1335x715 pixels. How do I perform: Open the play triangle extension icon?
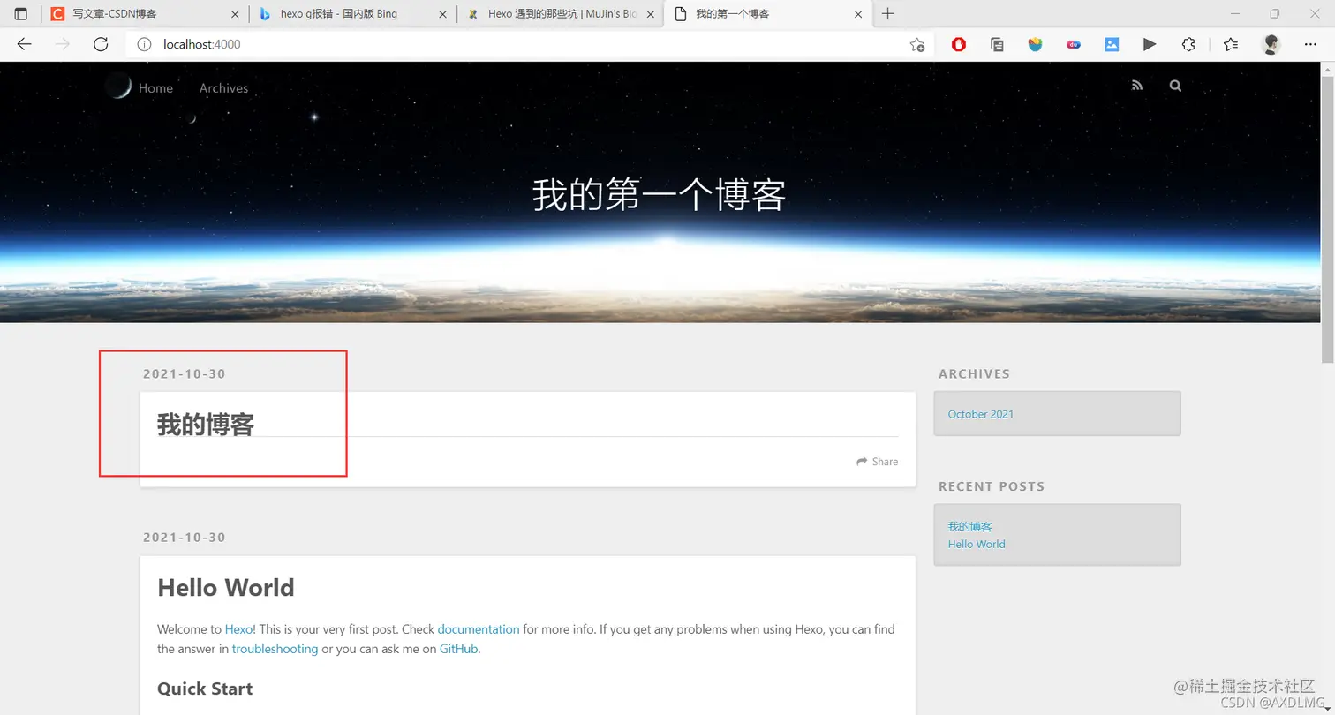click(x=1150, y=44)
